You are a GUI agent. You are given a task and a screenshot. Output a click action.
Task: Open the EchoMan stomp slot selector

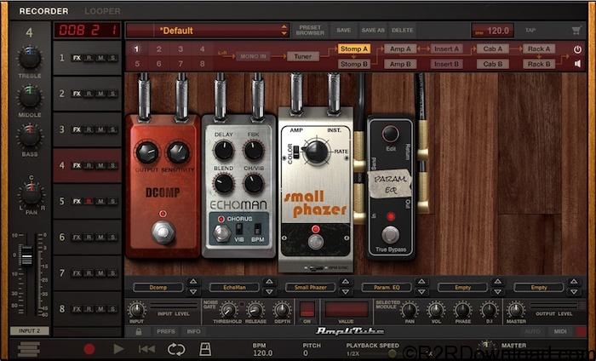coord(234,287)
